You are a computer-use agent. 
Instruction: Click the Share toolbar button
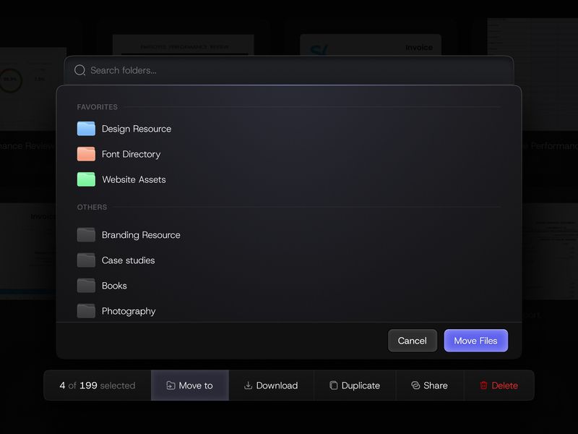coord(429,386)
